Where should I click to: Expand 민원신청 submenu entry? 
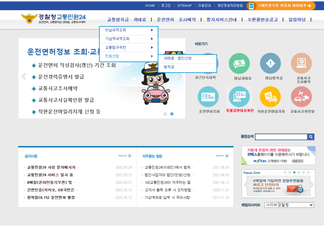click(129, 56)
